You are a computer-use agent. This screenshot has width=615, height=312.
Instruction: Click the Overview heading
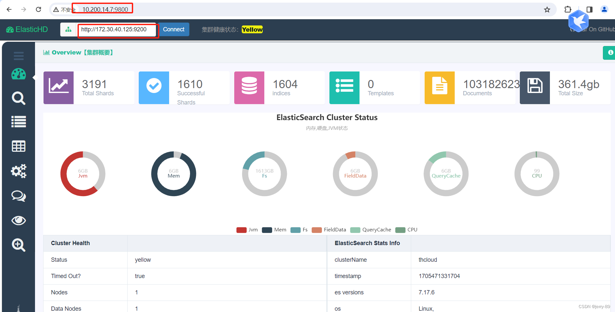[x=79, y=53]
